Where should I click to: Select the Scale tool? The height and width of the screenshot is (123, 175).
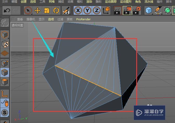pos(47,11)
